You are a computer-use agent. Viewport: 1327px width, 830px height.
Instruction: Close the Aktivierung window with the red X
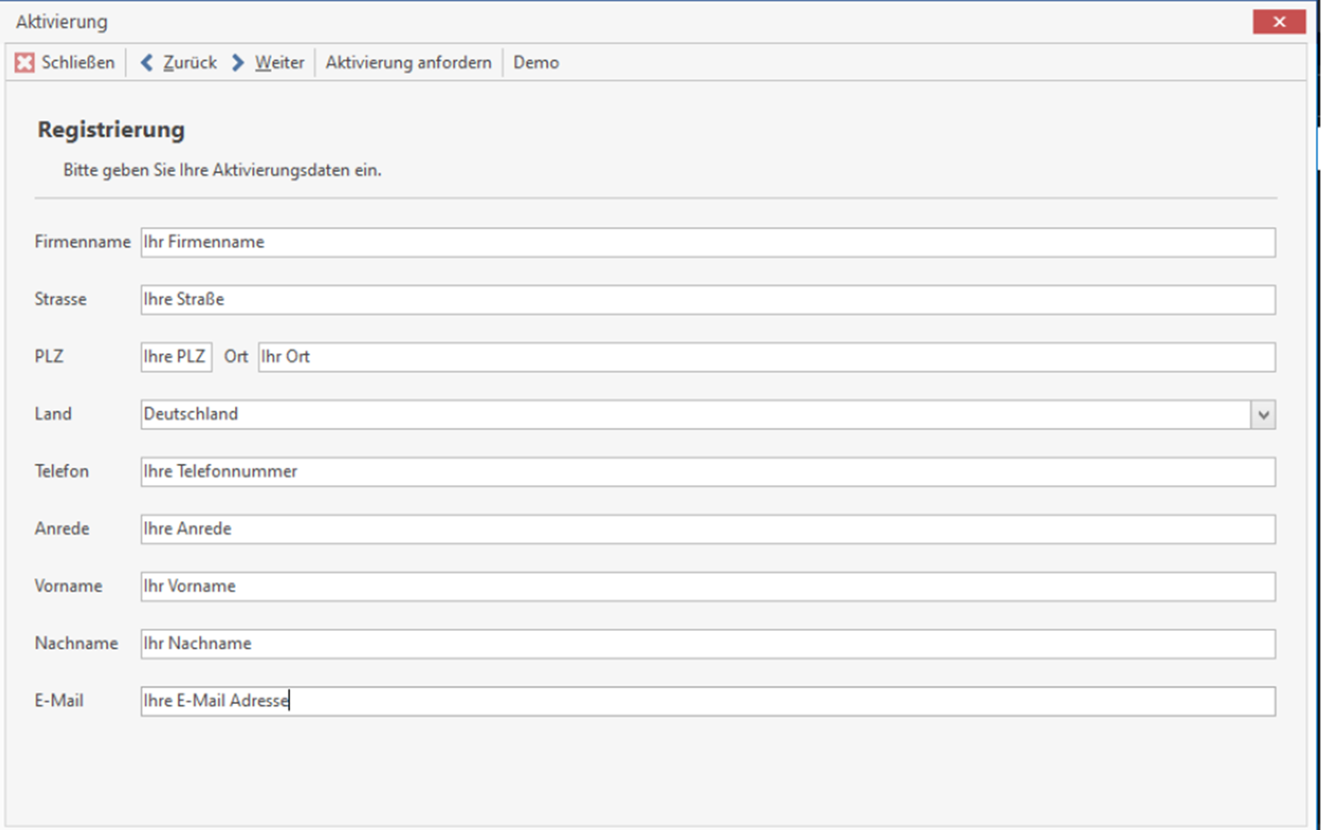pos(1278,22)
